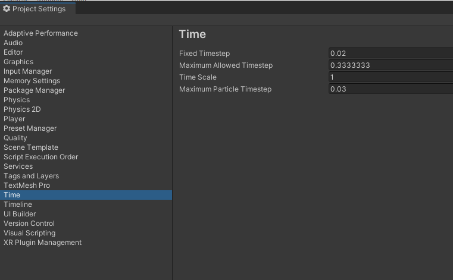
Task: Open Quality settings
Action: pyautogui.click(x=15, y=138)
